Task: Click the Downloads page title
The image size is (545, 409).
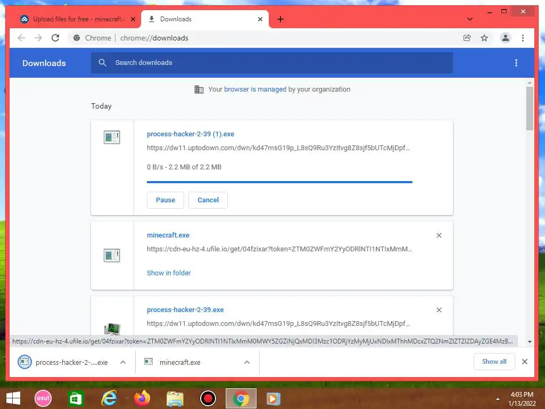Action: point(44,63)
